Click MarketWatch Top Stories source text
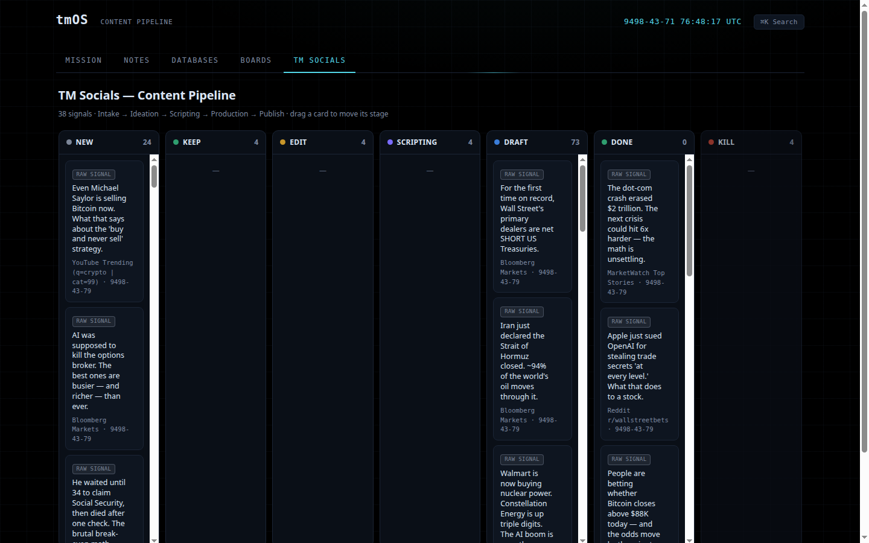The width and height of the screenshot is (869, 543). (636, 282)
